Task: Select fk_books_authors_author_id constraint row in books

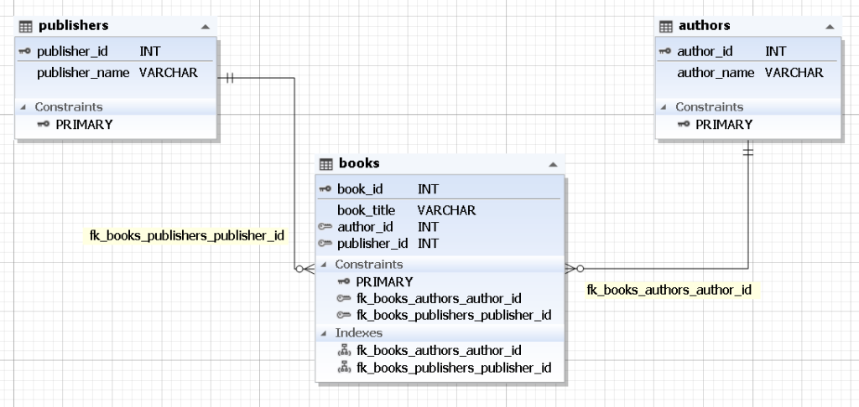Action: click(x=440, y=299)
